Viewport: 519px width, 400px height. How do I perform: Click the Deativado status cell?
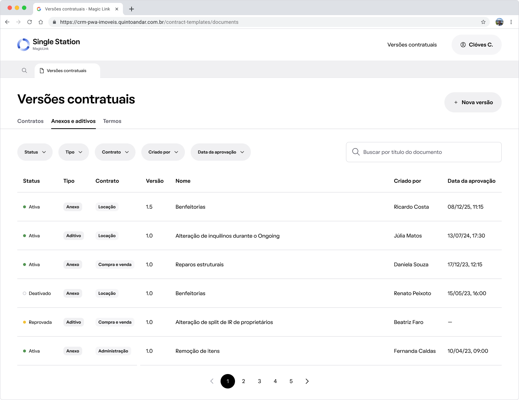[37, 293]
